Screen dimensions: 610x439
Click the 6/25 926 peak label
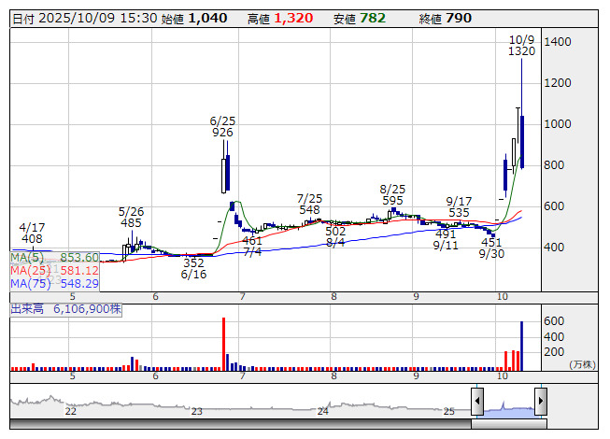point(222,127)
